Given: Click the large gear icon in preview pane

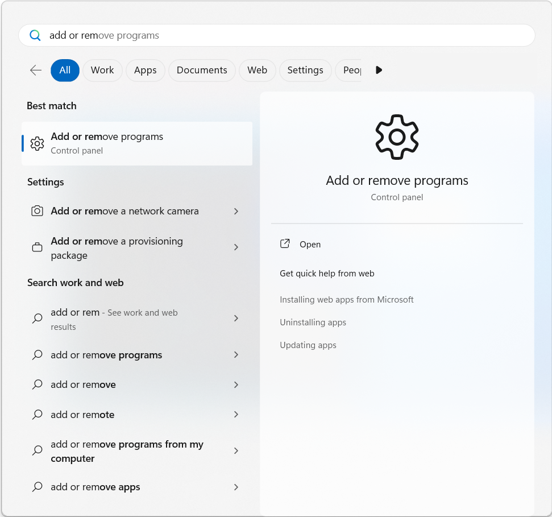Looking at the screenshot, I should click(x=397, y=137).
